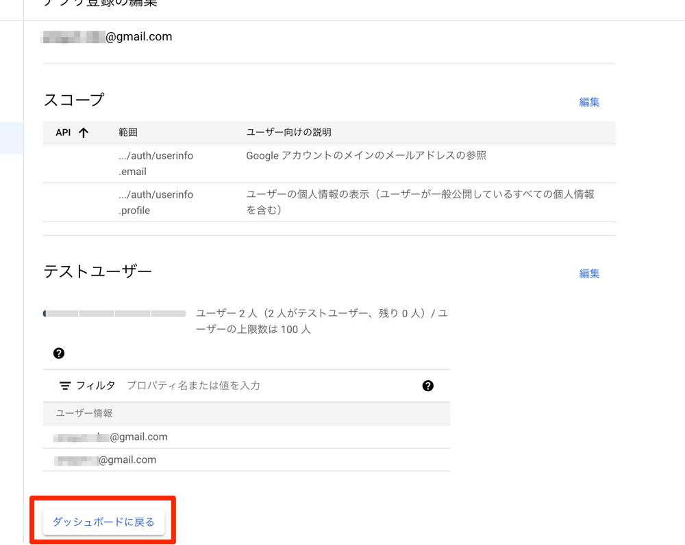Viewport: 685px width, 545px height.
Task: Click the ダッシュボードに戻る button
Action: point(103,522)
